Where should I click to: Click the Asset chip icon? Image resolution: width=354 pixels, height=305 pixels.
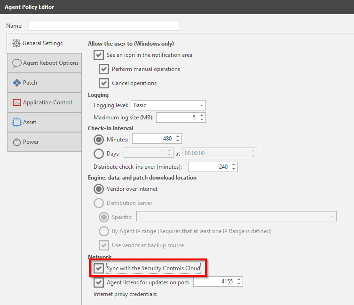[x=17, y=122]
